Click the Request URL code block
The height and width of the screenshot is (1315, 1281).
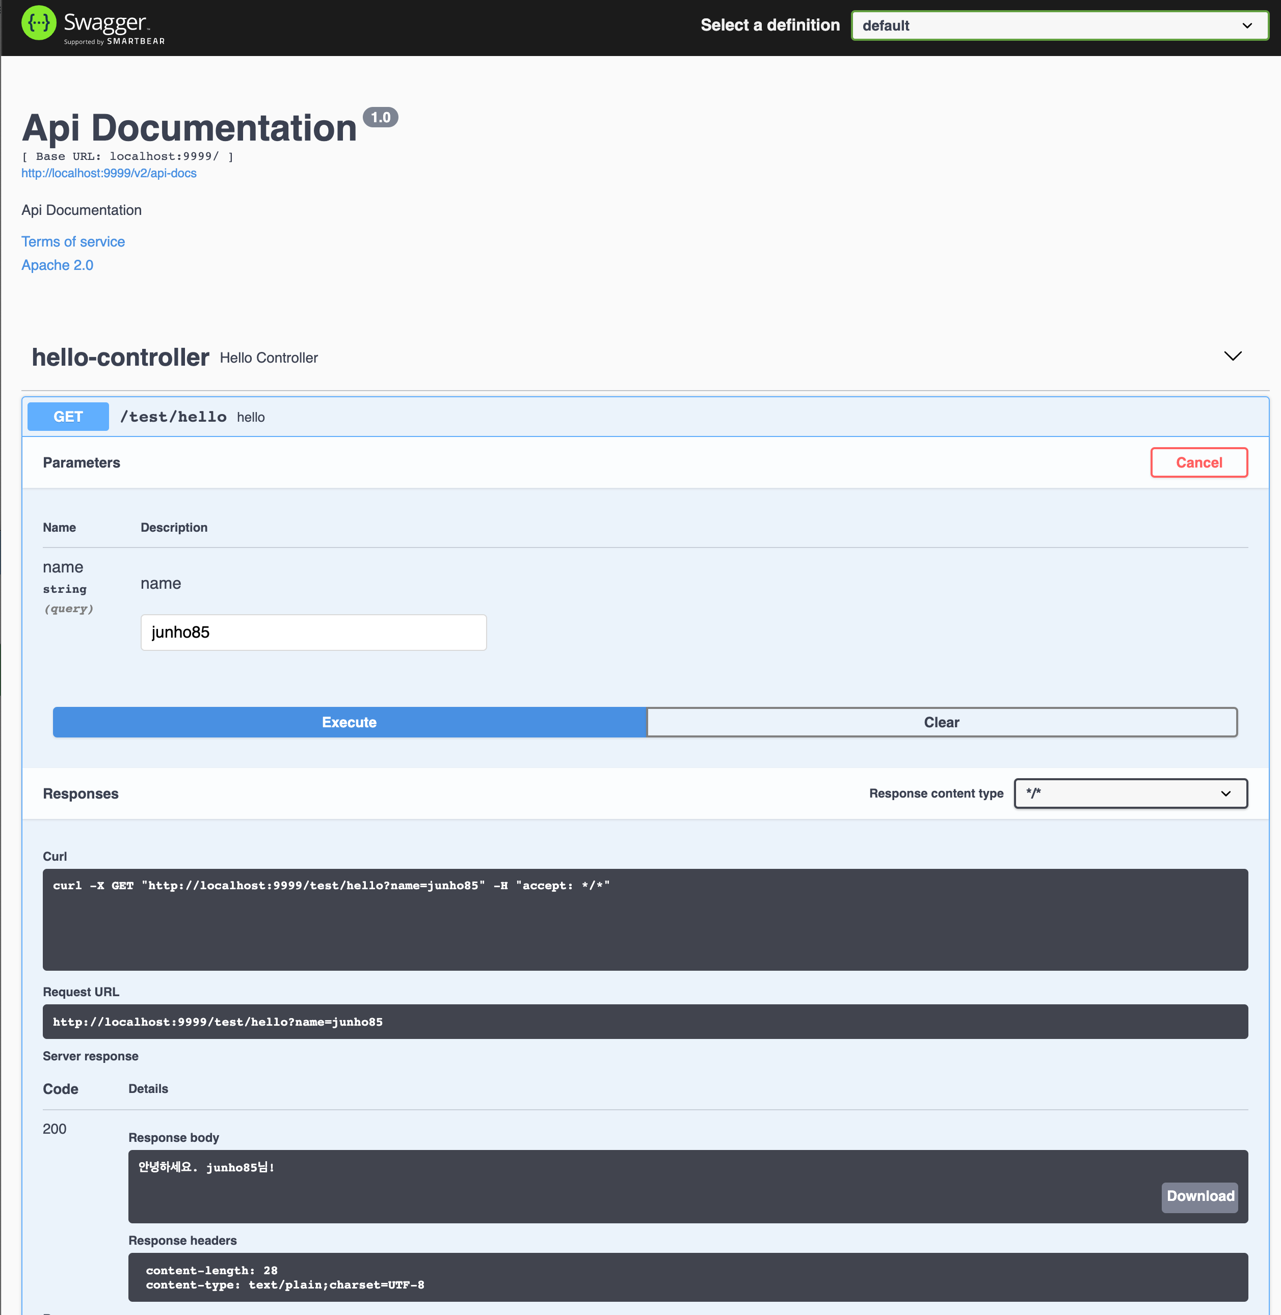[x=645, y=1021]
